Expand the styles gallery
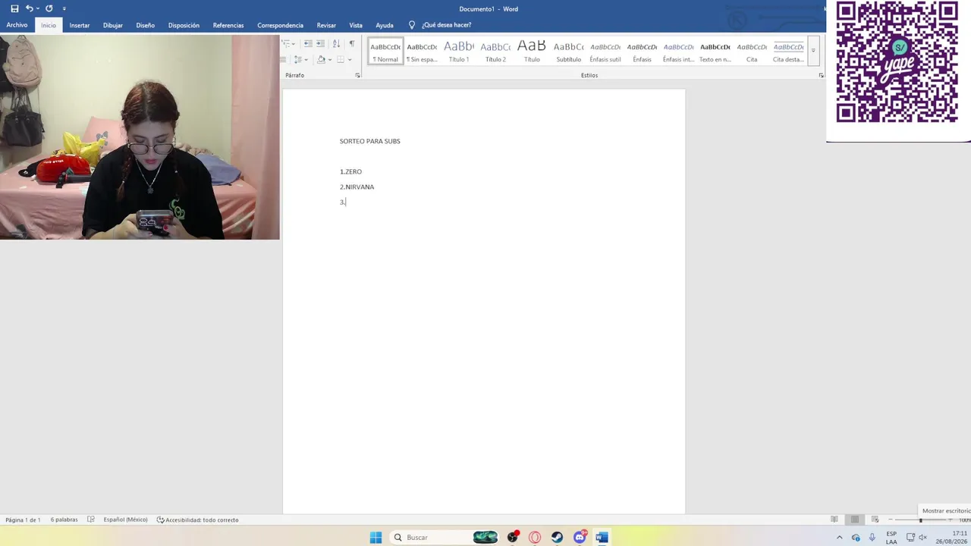Screen dimensions: 971x546 (813, 52)
